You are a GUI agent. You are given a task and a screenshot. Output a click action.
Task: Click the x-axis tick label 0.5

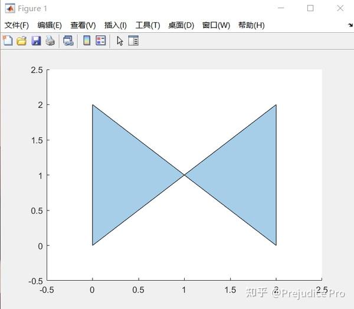[x=139, y=290]
